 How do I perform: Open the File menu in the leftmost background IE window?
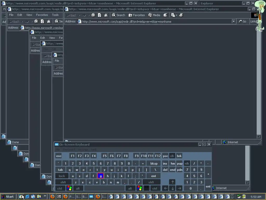point(11,15)
